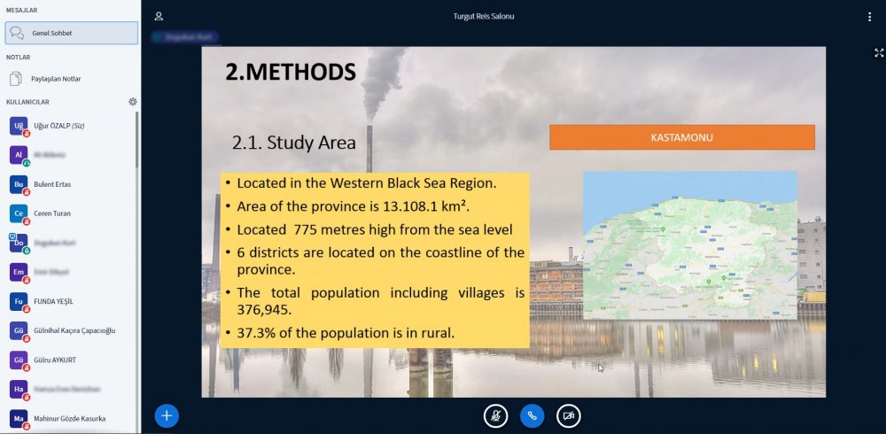
Task: Make the presentation fullscreen
Action: [878, 53]
